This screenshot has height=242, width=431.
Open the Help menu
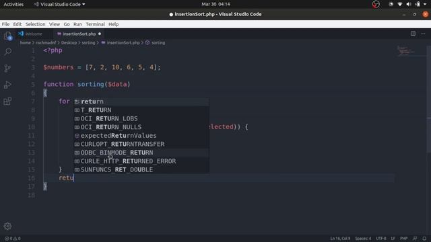[x=113, y=24]
